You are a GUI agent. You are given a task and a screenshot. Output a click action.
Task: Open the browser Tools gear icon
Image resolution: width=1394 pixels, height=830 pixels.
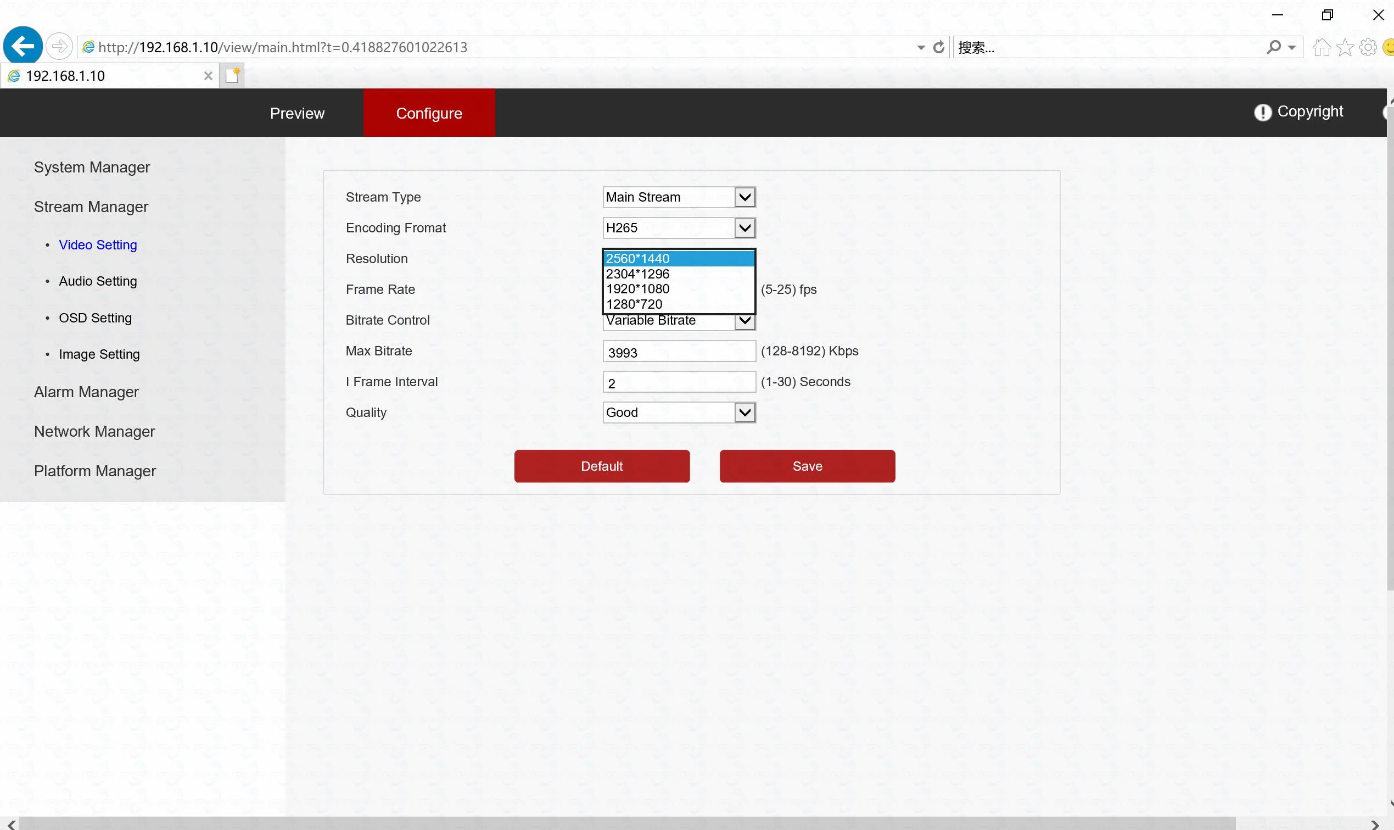(x=1368, y=48)
